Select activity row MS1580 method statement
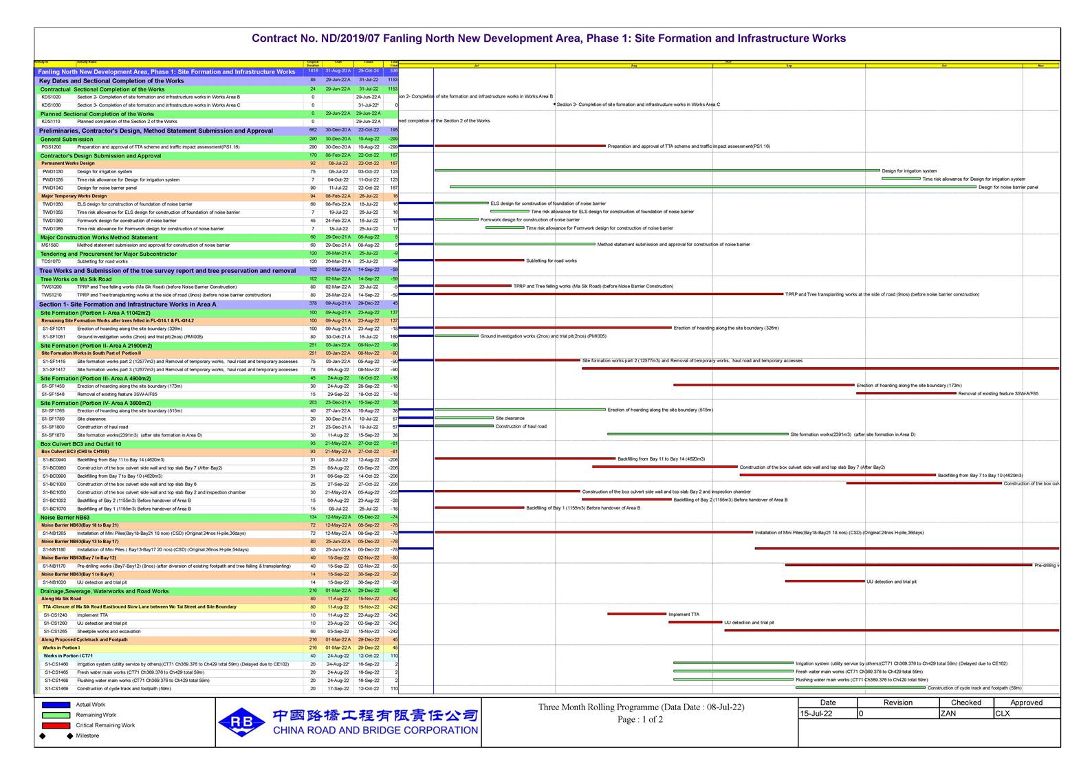Image resolution: width=1092 pixels, height=772 pixels. pyautogui.click(x=217, y=245)
